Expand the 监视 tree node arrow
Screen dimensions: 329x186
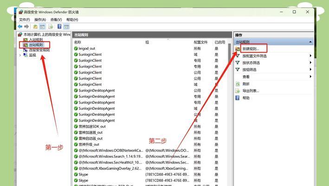coord(20,55)
